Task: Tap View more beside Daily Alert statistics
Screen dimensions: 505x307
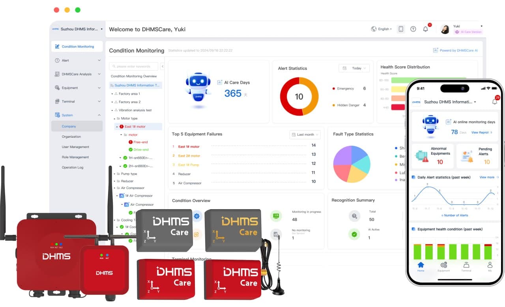Action: pyautogui.click(x=489, y=178)
